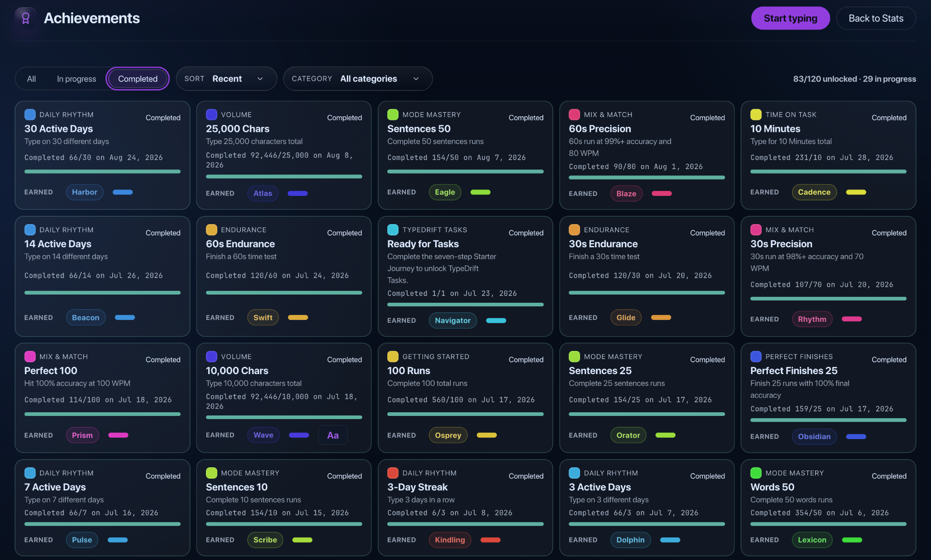Click the 3 Active Days card title
931x560 pixels.
pyautogui.click(x=600, y=487)
